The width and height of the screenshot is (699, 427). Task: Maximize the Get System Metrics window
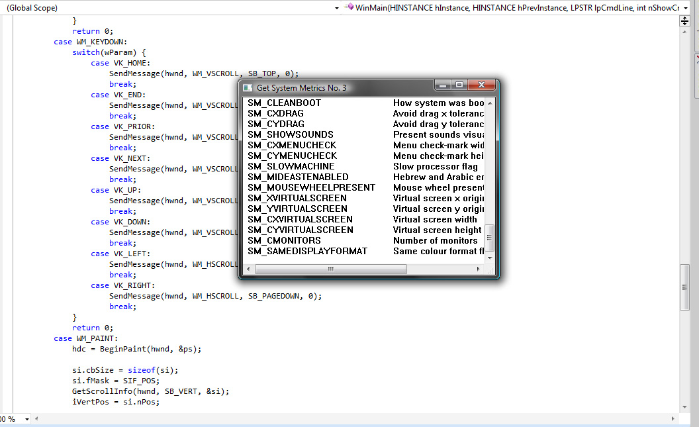point(459,85)
